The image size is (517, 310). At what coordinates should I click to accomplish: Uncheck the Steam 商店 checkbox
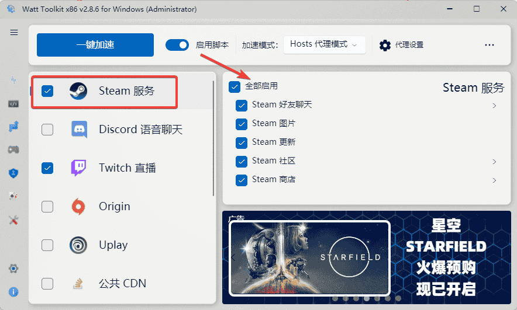coord(242,180)
